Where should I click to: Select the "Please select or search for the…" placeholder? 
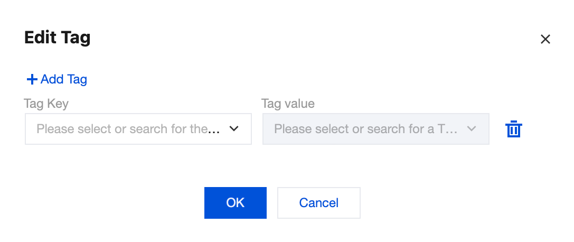click(128, 129)
